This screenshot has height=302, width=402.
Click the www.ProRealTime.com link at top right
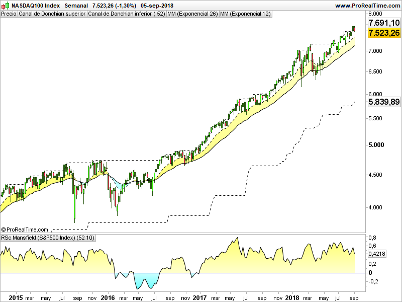click(x=367, y=6)
